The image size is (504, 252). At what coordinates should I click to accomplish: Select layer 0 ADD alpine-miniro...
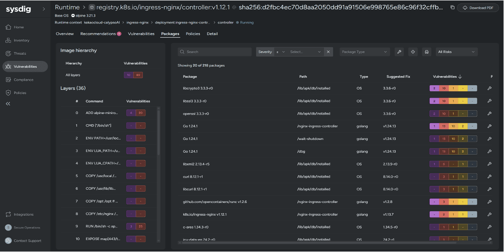tap(109, 113)
